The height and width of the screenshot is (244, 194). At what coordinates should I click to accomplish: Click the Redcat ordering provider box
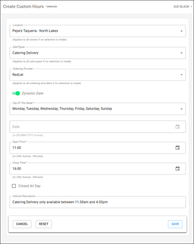coord(98,75)
